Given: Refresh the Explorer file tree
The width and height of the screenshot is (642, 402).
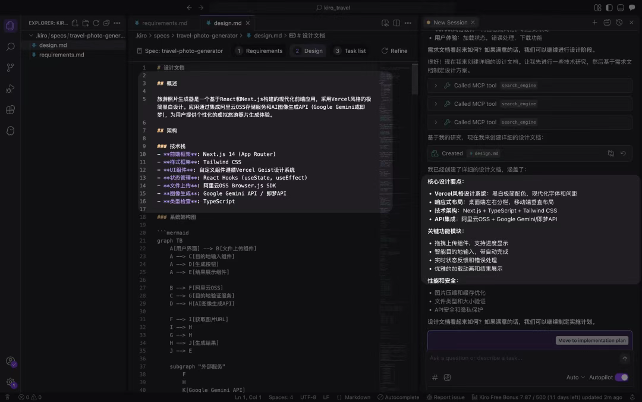Looking at the screenshot, I should click(96, 23).
